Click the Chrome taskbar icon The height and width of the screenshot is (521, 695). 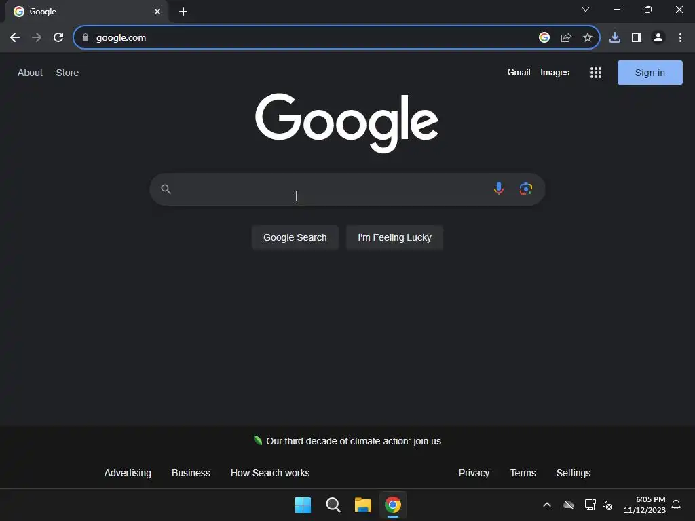[x=393, y=505]
